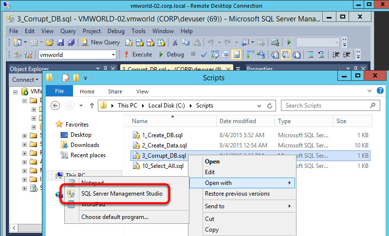Click the Execute button
The height and width of the screenshot is (236, 389).
(x=138, y=54)
